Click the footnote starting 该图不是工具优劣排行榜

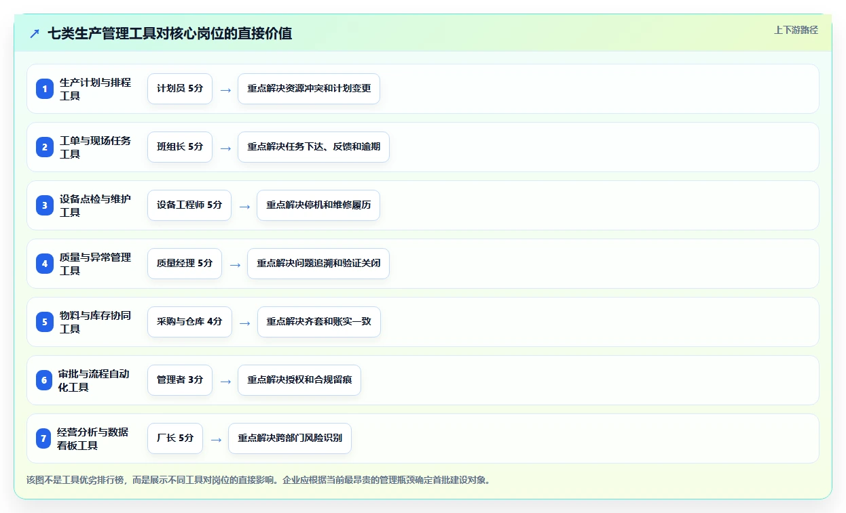coord(258,480)
